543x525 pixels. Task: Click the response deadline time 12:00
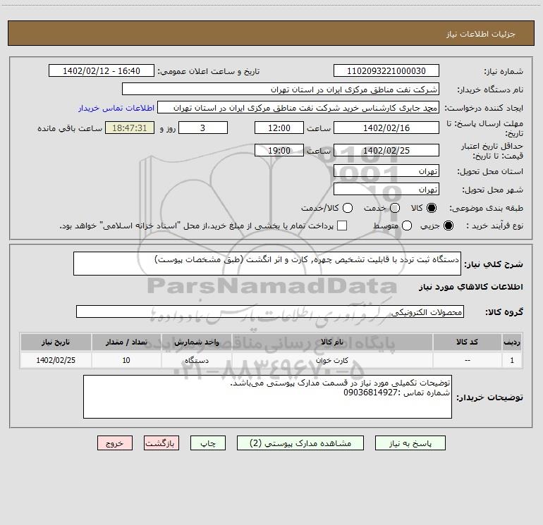[x=279, y=128]
